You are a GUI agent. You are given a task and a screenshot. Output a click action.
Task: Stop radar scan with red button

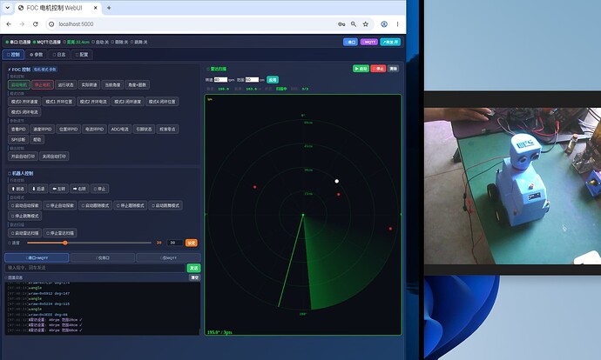tap(378, 69)
